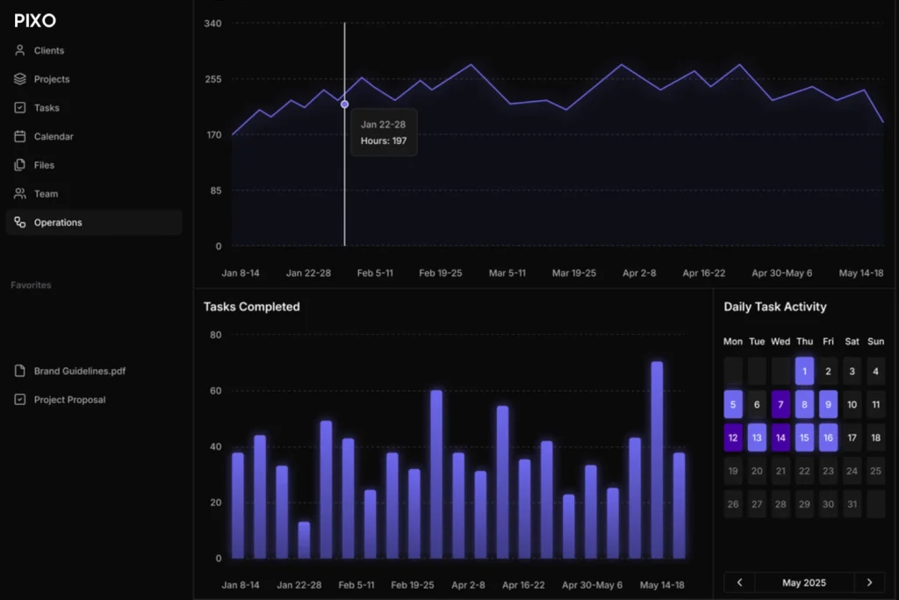This screenshot has height=600, width=899.
Task: Click the Operations icon in sidebar
Action: tap(20, 222)
